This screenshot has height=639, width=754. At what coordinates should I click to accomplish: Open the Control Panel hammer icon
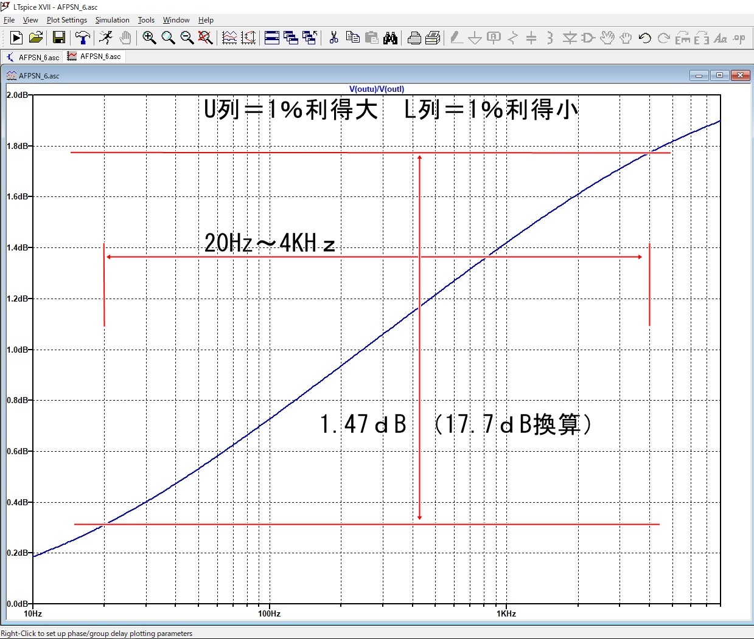(x=82, y=38)
